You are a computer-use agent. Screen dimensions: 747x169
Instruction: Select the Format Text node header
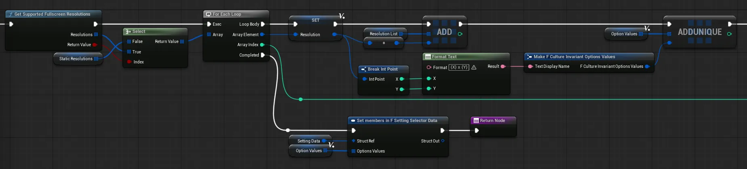tap(466, 57)
